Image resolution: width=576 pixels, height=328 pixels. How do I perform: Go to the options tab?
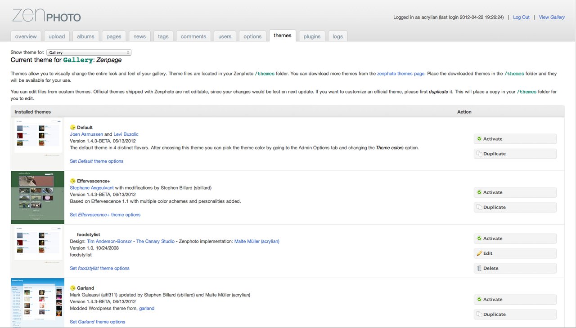point(252,36)
